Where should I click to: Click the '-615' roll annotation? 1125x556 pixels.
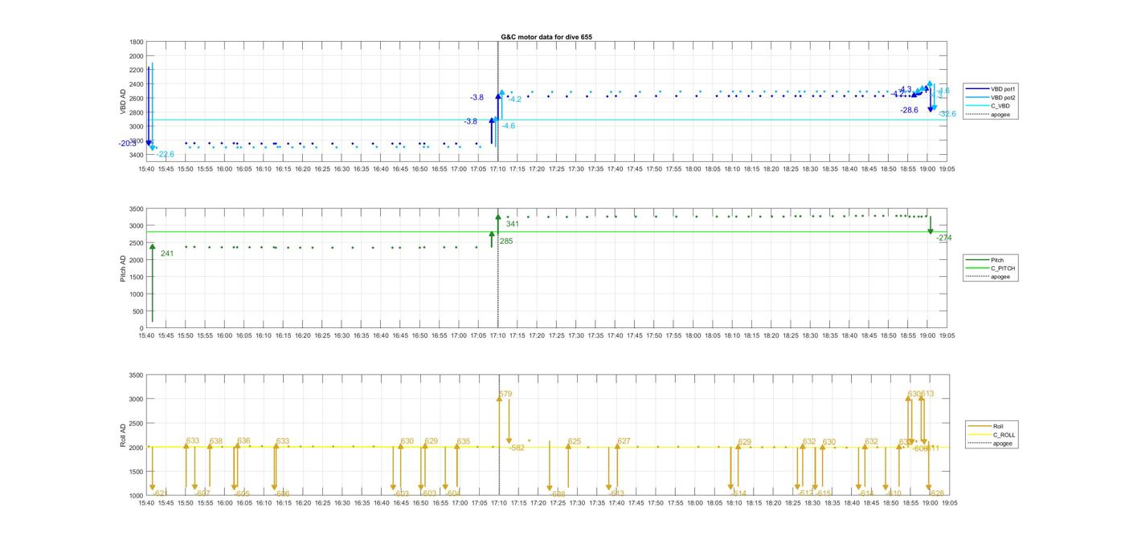823,493
